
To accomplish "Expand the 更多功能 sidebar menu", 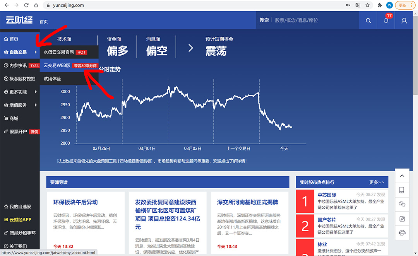I will tap(20, 92).
